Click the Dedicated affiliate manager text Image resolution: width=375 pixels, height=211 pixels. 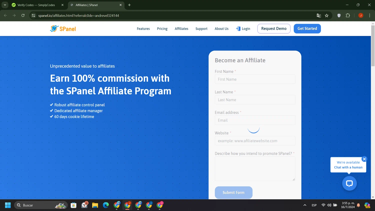[78, 111]
